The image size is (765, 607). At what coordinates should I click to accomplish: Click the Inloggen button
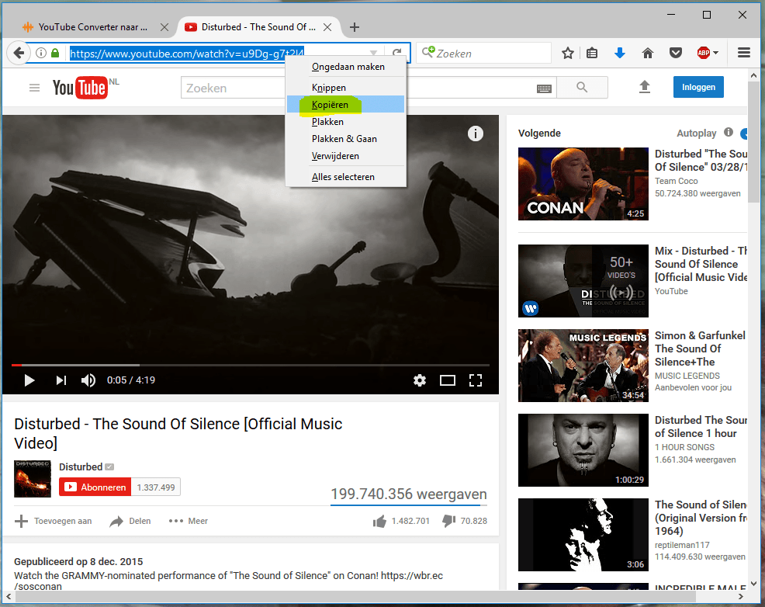698,87
